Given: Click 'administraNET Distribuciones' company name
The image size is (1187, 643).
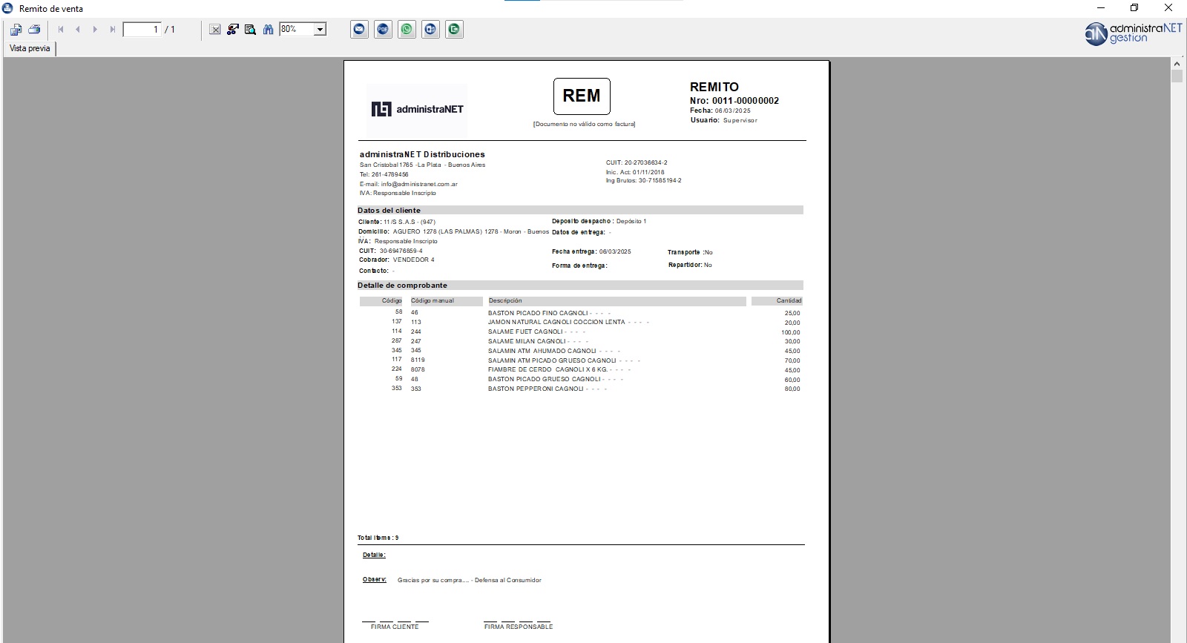Looking at the screenshot, I should (422, 154).
